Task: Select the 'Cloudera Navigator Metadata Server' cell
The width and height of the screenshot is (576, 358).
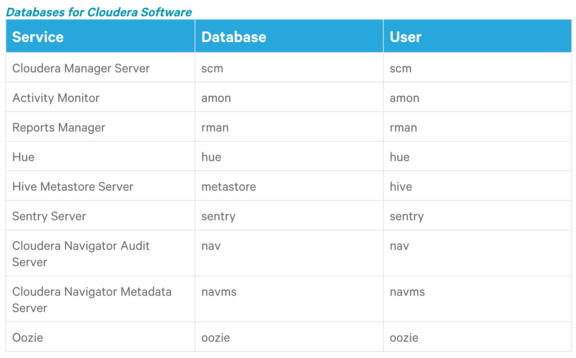Action: 92,300
